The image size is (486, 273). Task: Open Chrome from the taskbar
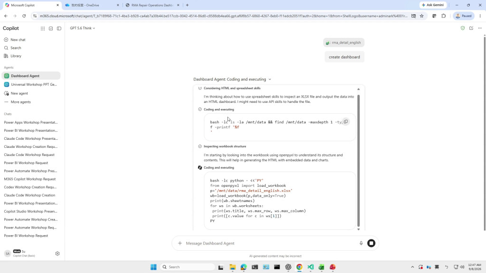pos(299,267)
